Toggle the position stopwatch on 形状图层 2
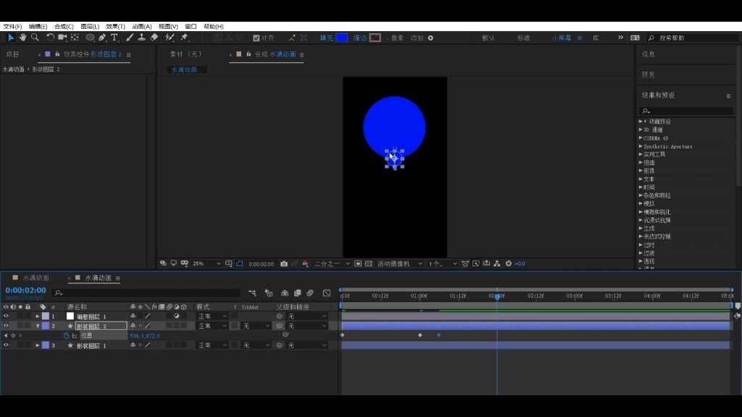This screenshot has height=417, width=742. click(66, 335)
